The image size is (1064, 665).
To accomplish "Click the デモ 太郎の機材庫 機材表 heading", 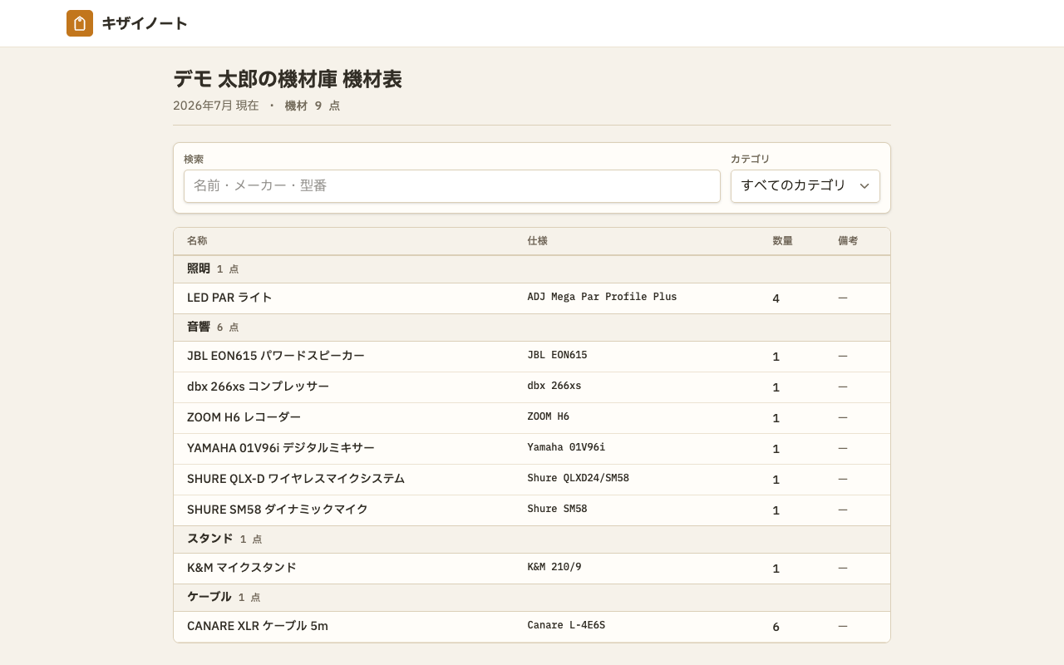I will [288, 79].
